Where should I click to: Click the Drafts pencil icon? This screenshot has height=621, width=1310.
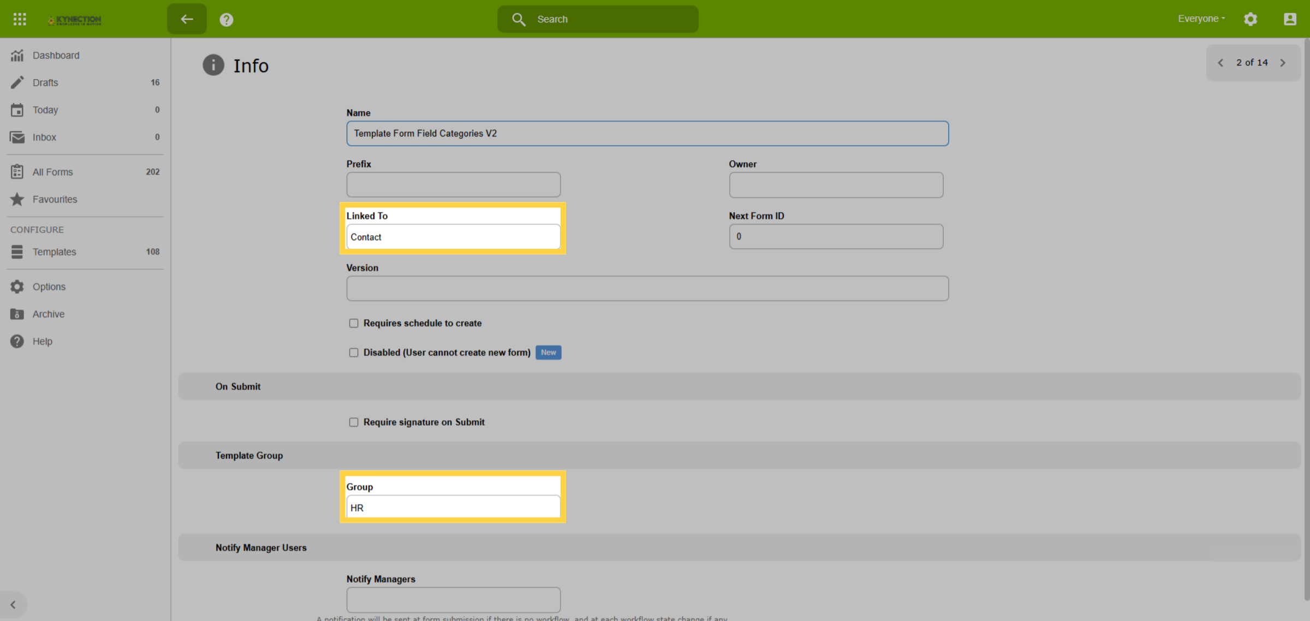tap(17, 82)
